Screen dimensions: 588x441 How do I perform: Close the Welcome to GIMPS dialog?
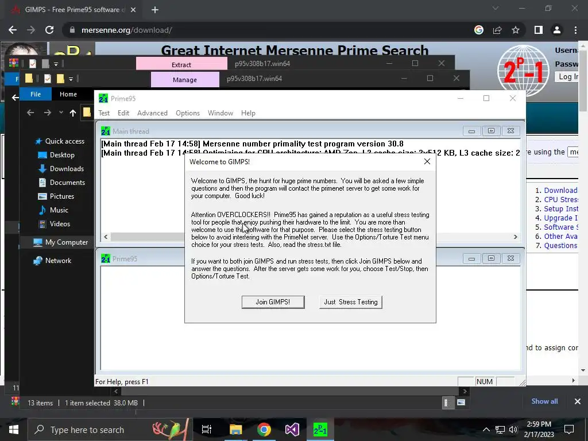[427, 161]
